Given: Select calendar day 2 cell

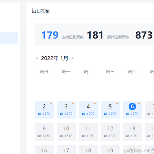Looking at the screenshot, I should pos(44,109).
